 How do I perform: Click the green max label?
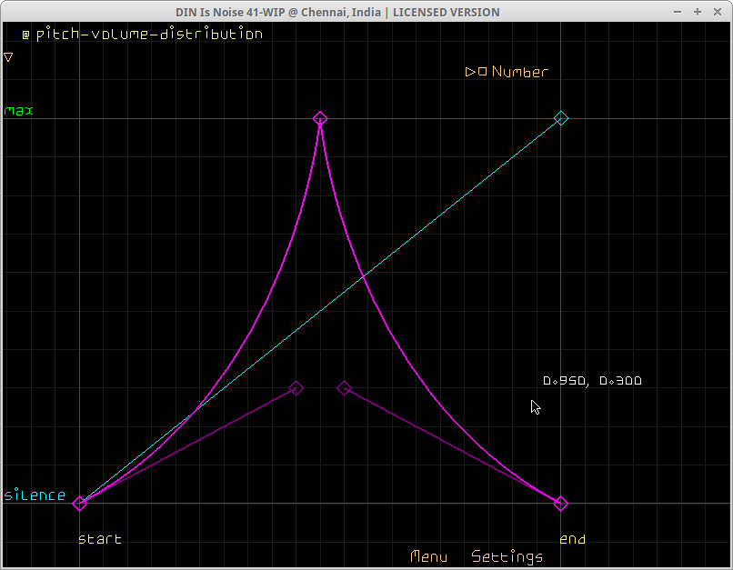click(19, 111)
